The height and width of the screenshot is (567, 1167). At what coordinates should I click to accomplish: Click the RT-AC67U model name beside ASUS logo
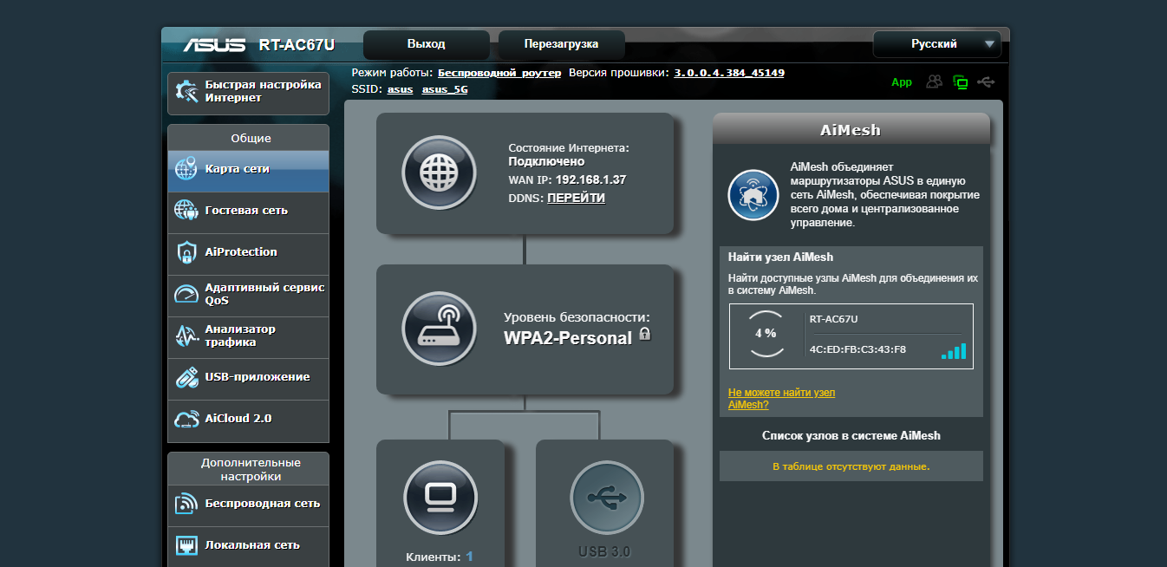point(297,45)
